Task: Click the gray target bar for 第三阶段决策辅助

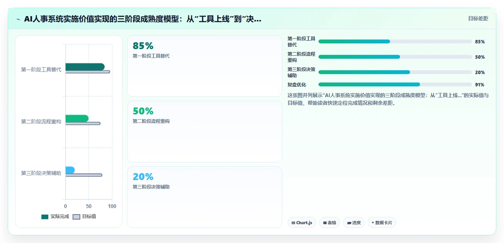Action: coord(84,175)
